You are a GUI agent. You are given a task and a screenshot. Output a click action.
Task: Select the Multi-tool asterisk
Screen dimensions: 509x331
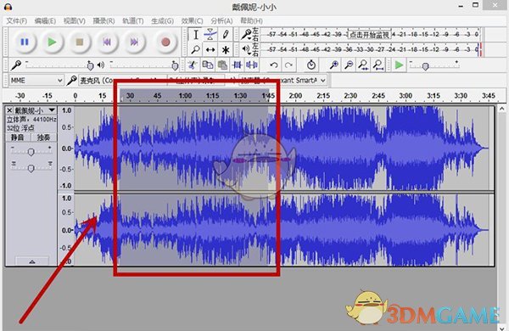[226, 49]
